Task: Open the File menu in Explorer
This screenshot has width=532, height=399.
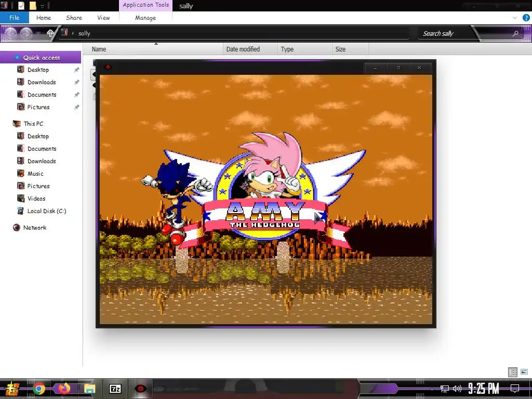Action: point(14,18)
